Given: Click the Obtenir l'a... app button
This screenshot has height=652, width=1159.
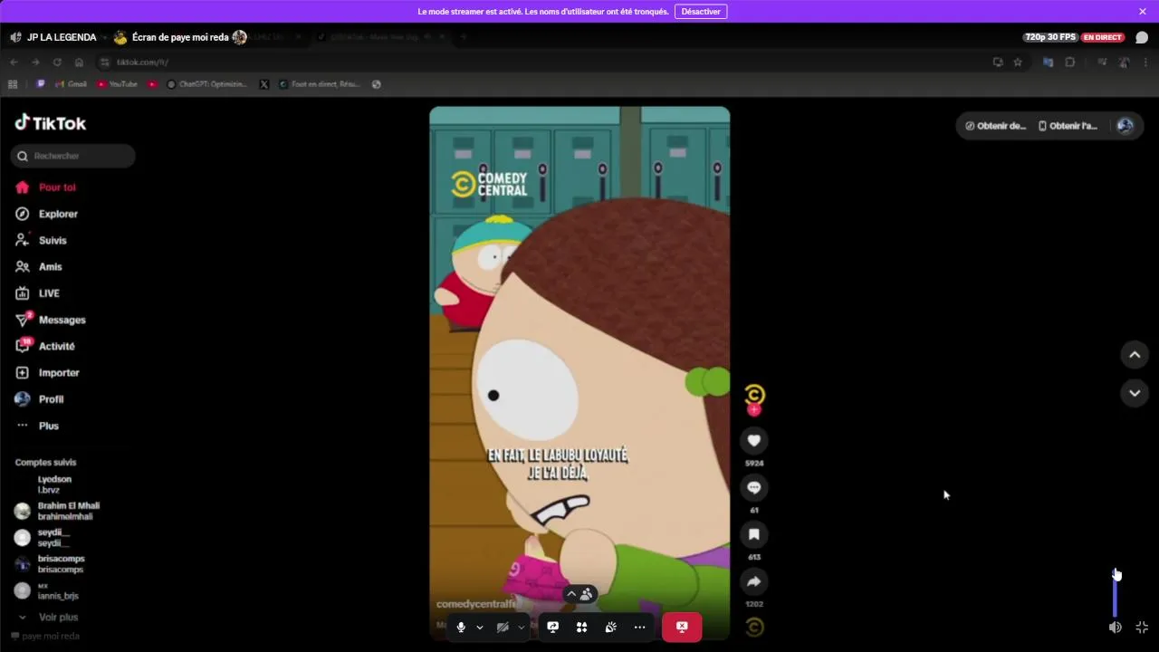Looking at the screenshot, I should point(1068,126).
